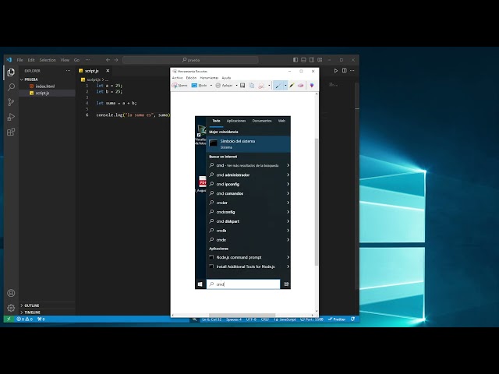
Task: Click Nuevo to start a new snip
Action: click(180, 86)
